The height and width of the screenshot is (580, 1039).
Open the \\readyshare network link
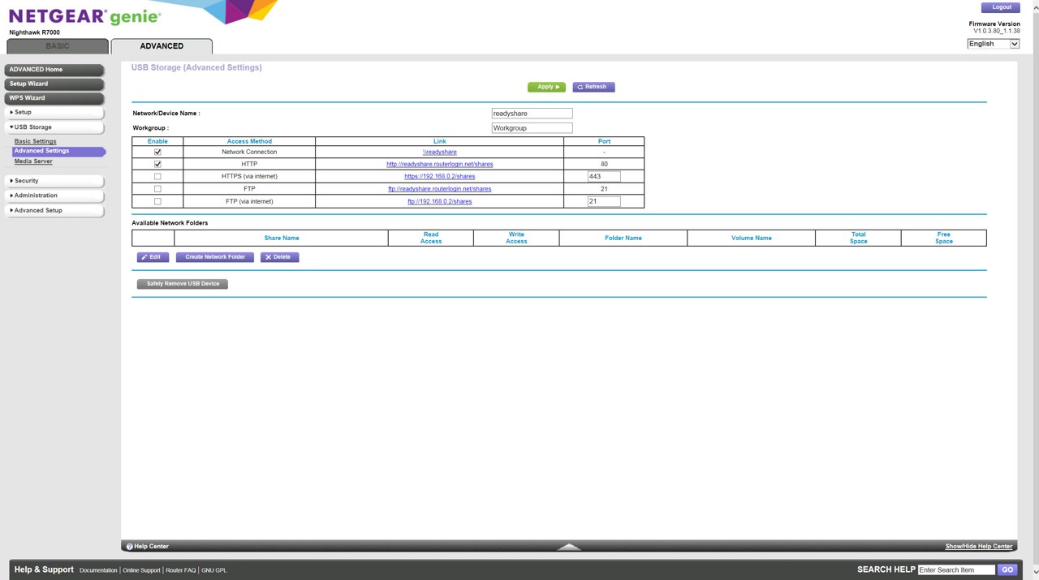click(439, 152)
